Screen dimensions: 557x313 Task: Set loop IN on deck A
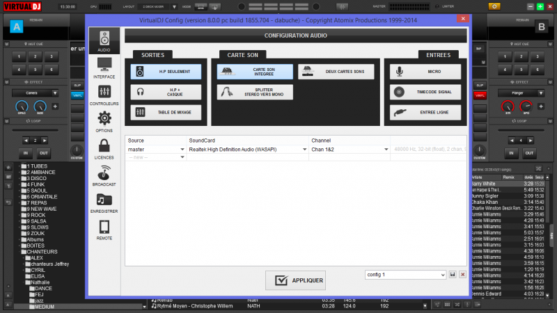(26, 153)
